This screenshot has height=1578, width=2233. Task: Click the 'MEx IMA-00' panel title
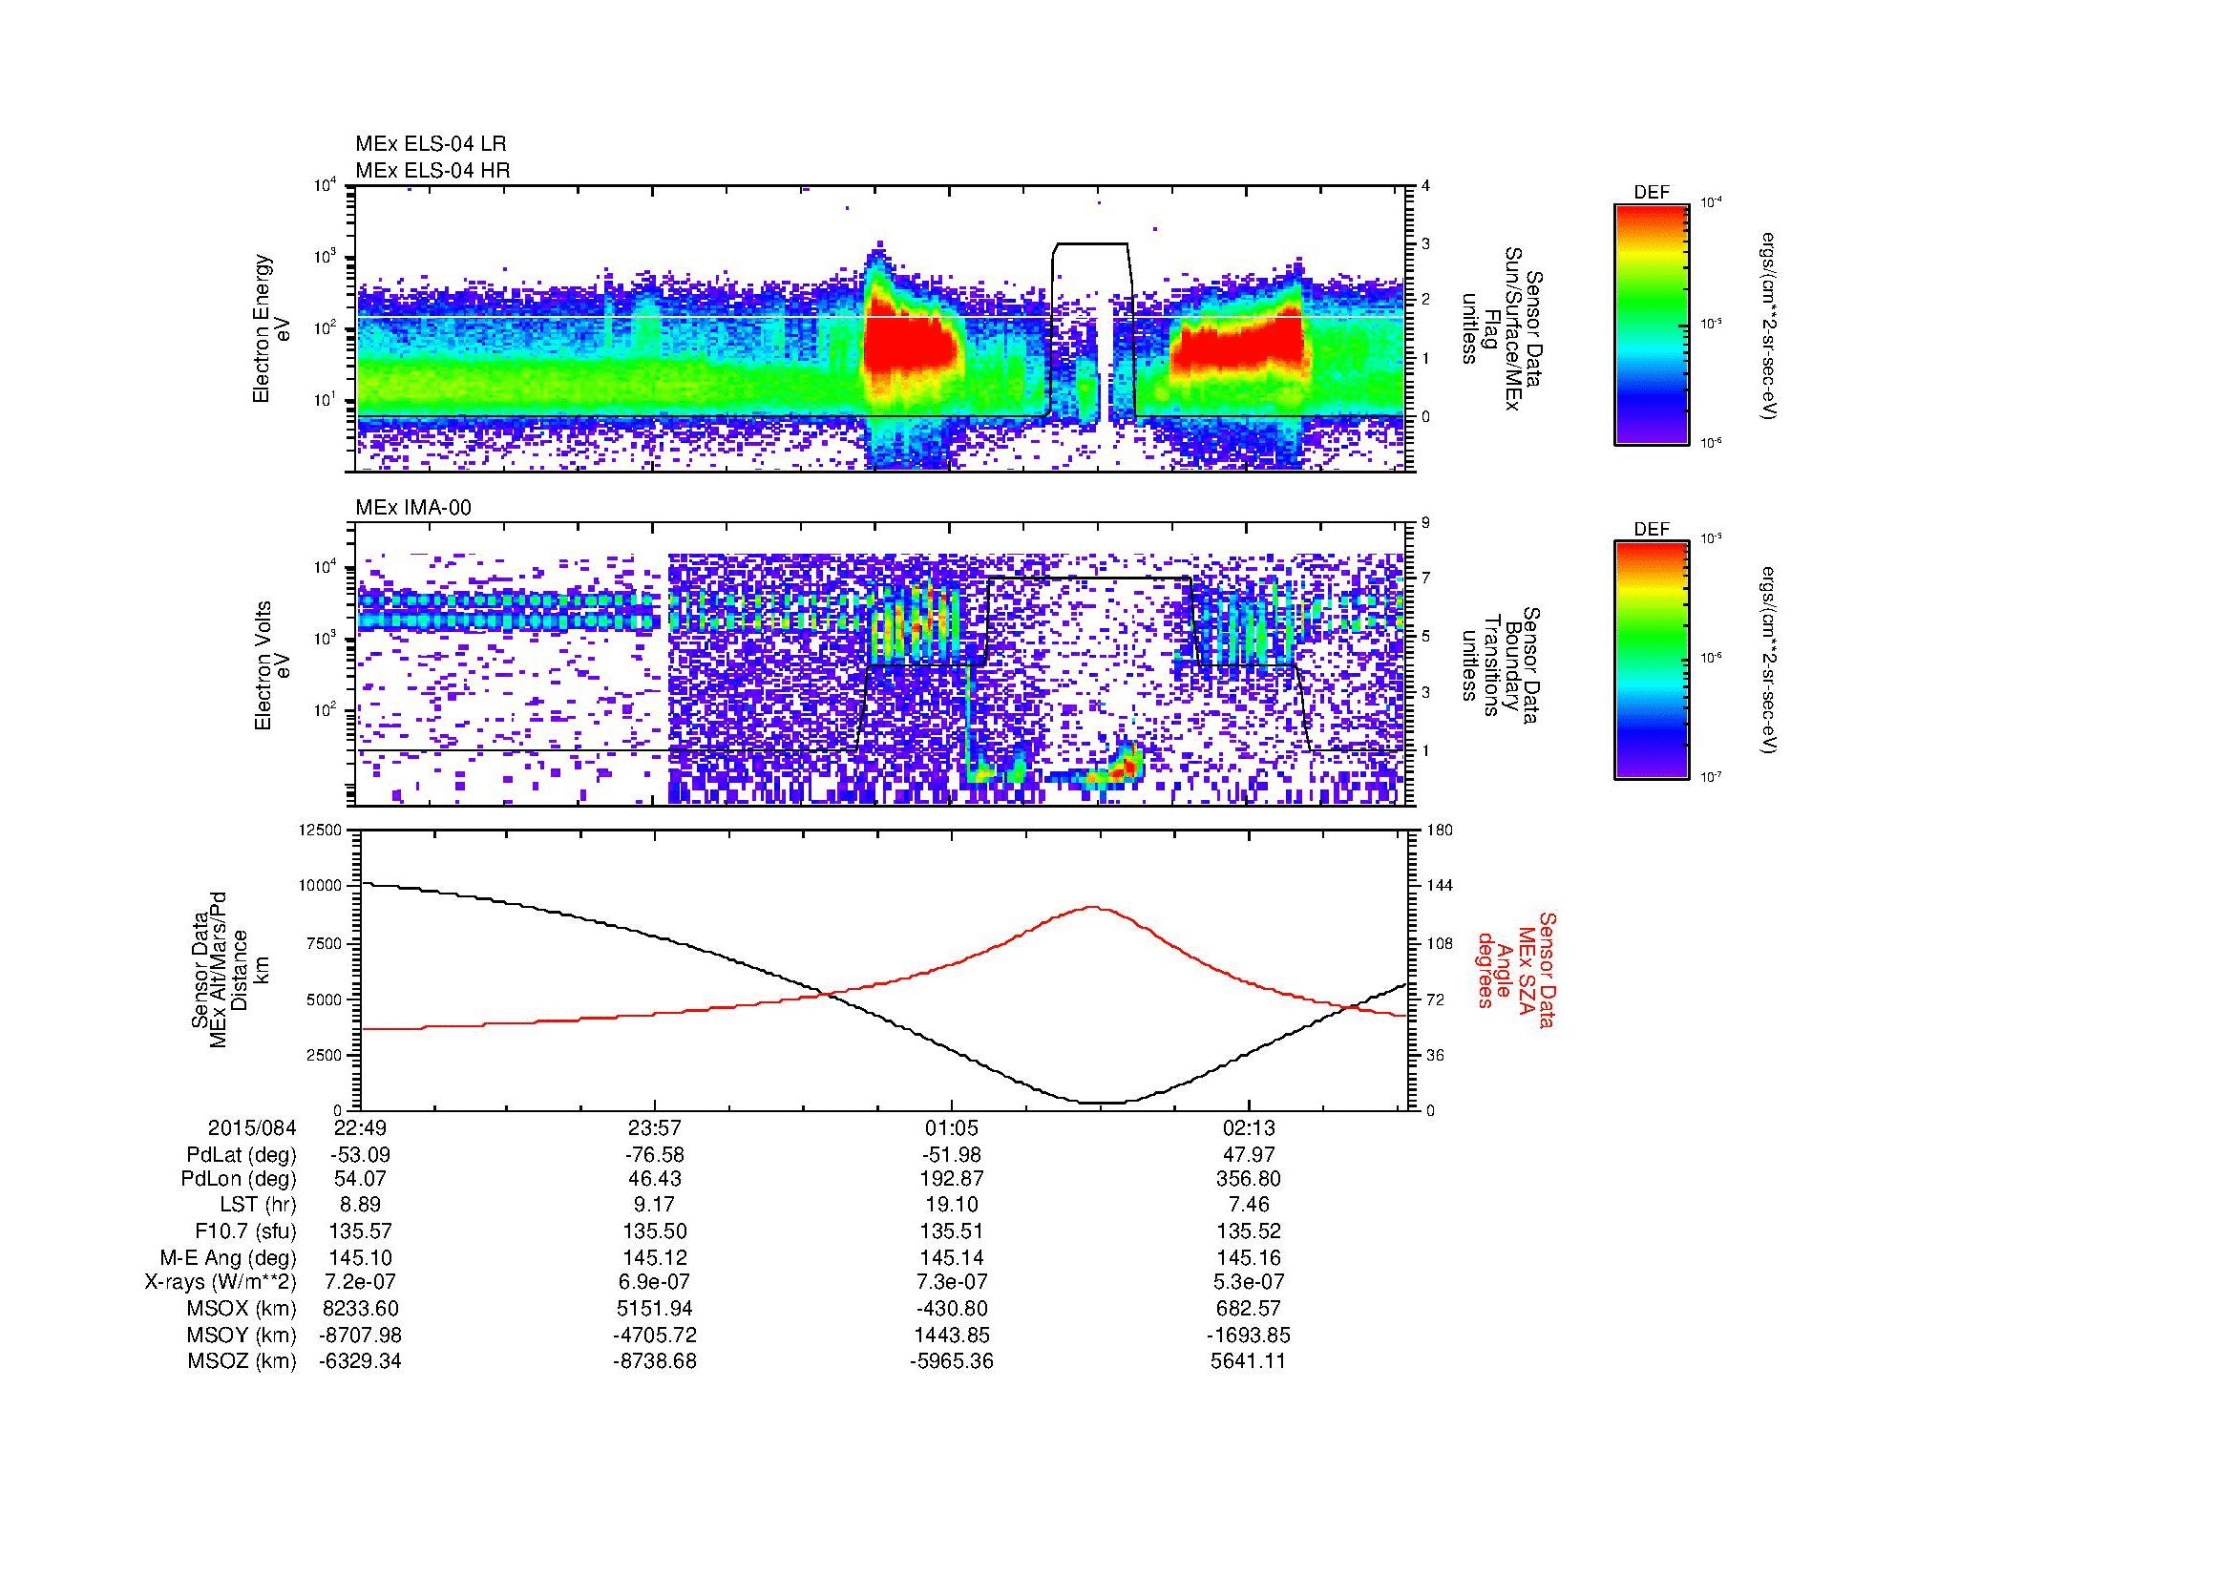pyautogui.click(x=413, y=508)
